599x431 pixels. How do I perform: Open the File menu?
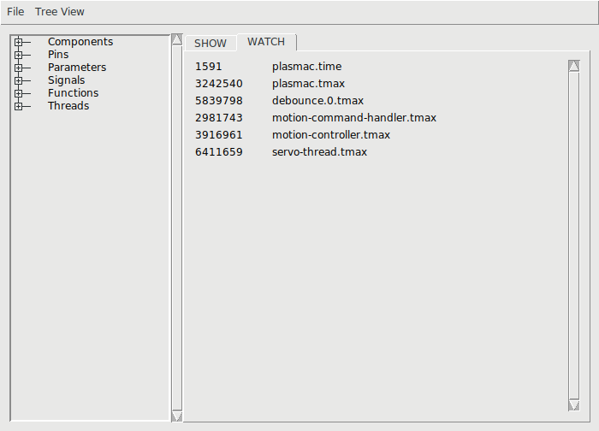(x=15, y=12)
